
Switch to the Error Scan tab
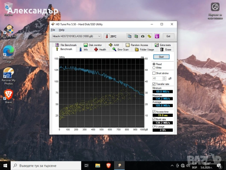120,50
